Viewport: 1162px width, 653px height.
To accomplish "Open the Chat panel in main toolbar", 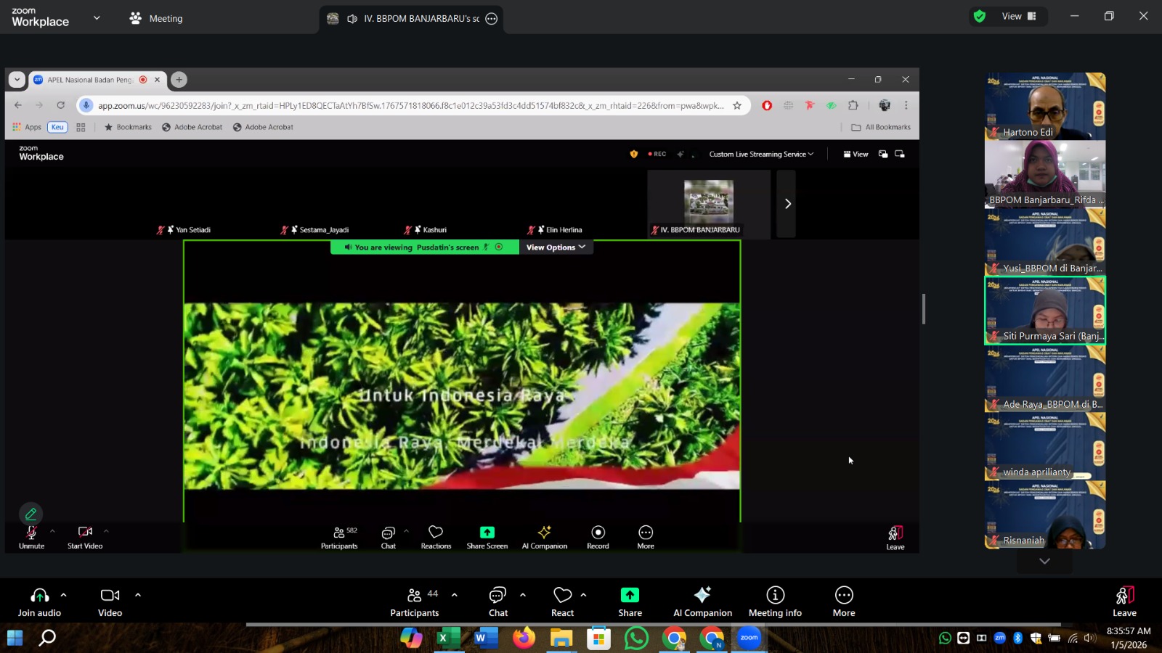I will pyautogui.click(x=497, y=601).
